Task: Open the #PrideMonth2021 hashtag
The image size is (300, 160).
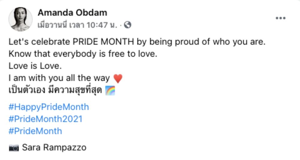Action: [x=46, y=119]
